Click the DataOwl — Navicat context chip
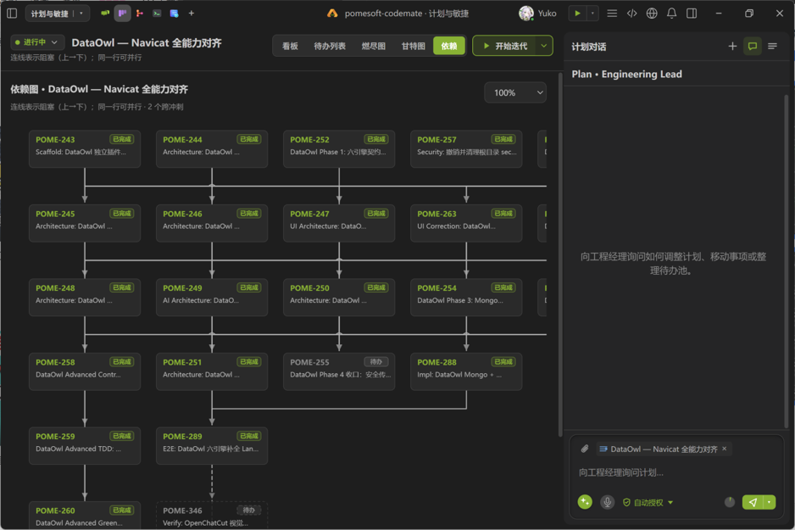Image resolution: width=795 pixels, height=530 pixels. [x=664, y=449]
